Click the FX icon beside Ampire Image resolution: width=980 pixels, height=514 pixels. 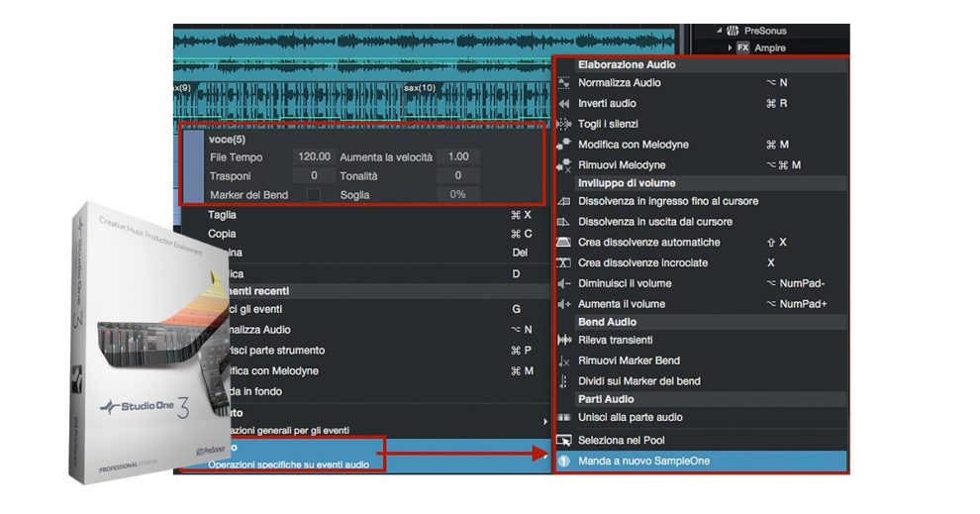pyautogui.click(x=742, y=48)
